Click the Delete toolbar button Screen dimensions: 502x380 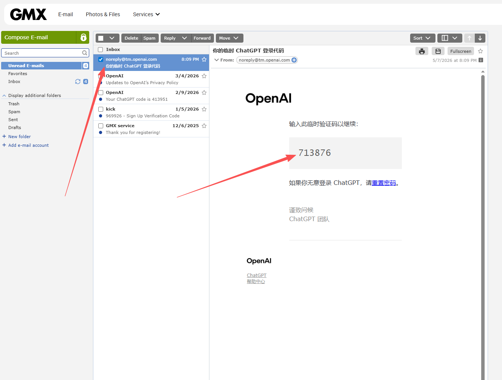[131, 38]
